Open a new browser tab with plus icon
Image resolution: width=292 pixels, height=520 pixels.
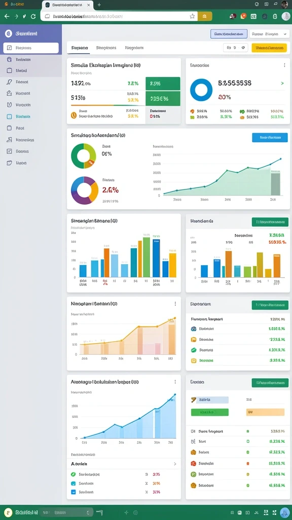pyautogui.click(x=99, y=5)
